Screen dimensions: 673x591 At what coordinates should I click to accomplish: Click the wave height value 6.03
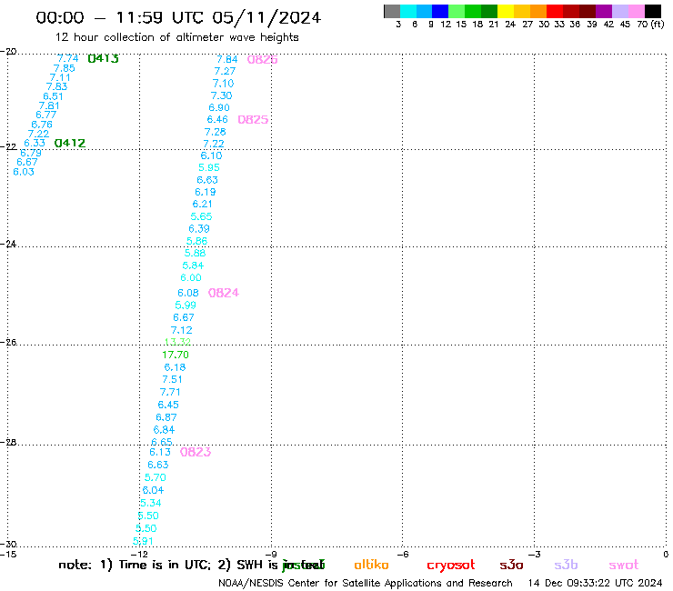point(24,172)
